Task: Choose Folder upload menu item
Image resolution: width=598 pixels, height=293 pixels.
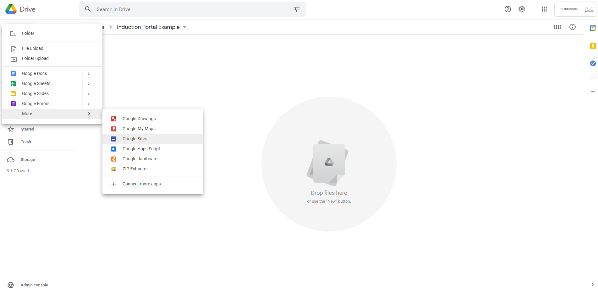Action: click(52, 58)
